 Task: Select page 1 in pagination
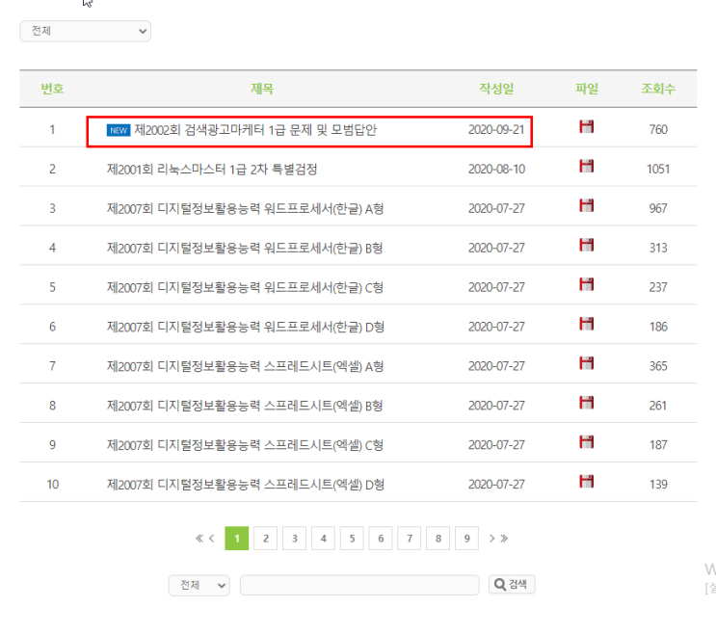237,539
